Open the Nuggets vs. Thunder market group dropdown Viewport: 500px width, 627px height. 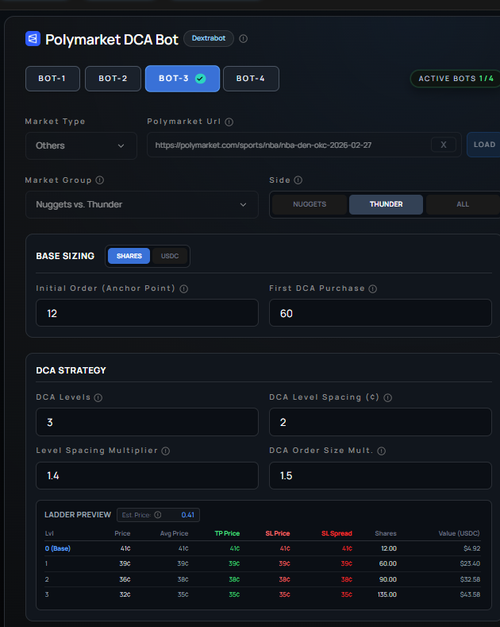click(142, 204)
